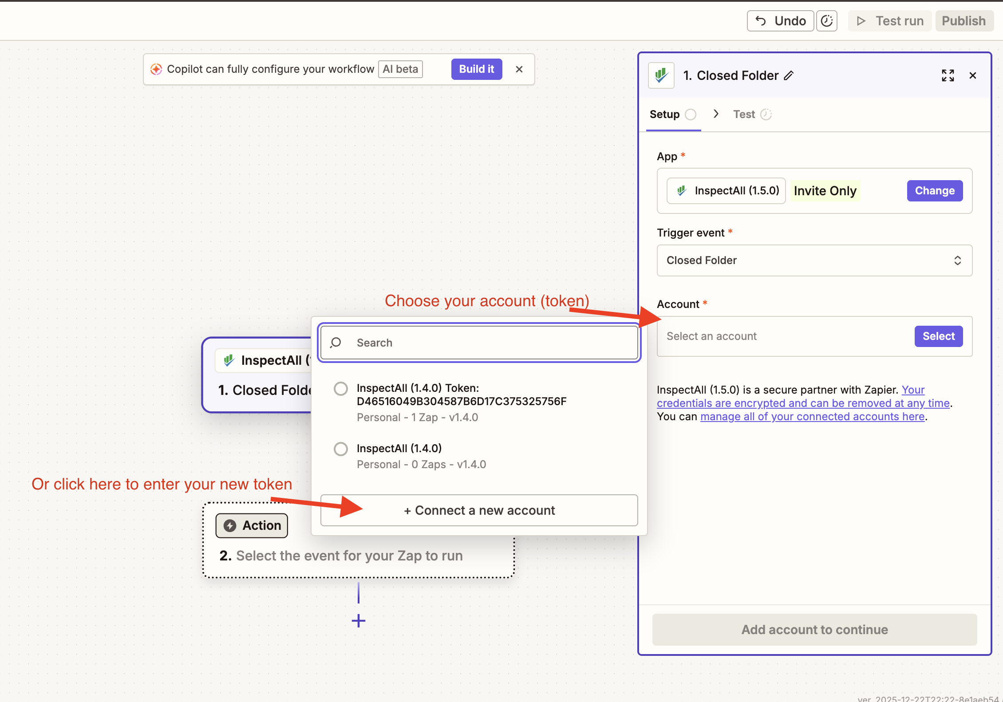The image size is (1003, 702).
Task: Click the InspectAll logo in panel header
Action: pos(661,75)
